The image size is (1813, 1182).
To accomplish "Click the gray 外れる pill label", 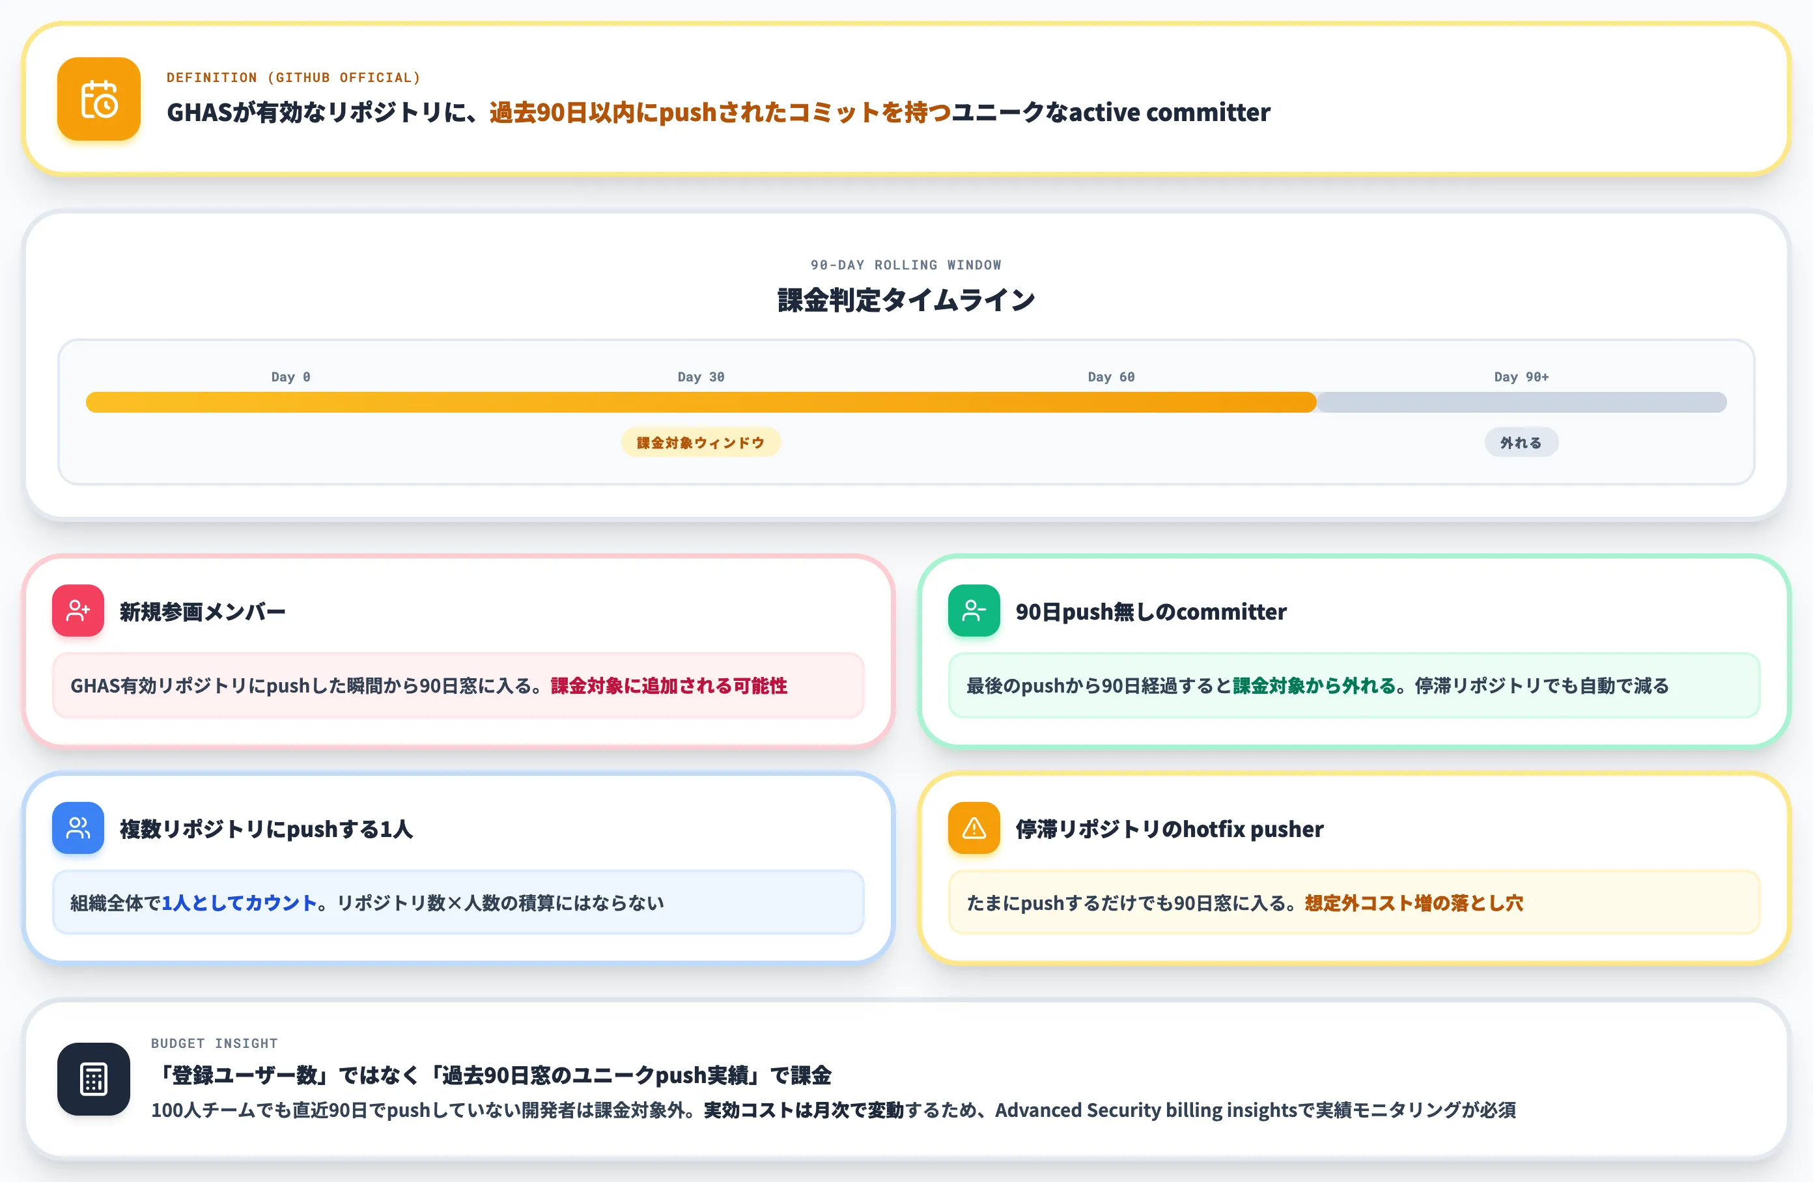I will click(1521, 443).
